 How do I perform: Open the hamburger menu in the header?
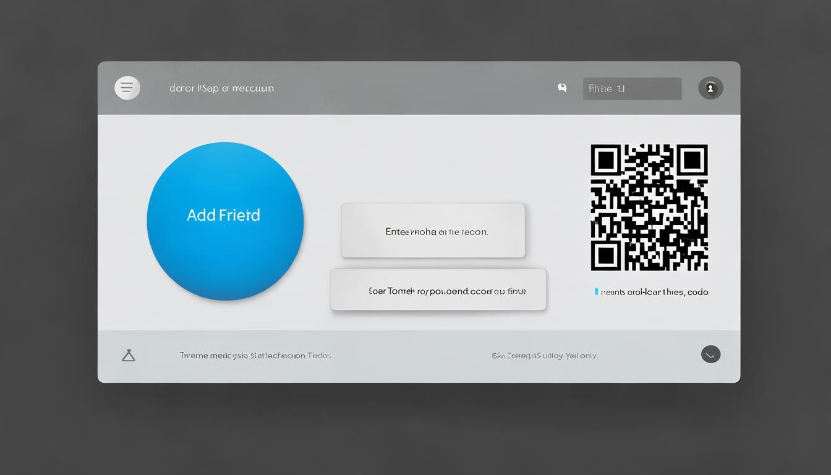[x=127, y=88]
